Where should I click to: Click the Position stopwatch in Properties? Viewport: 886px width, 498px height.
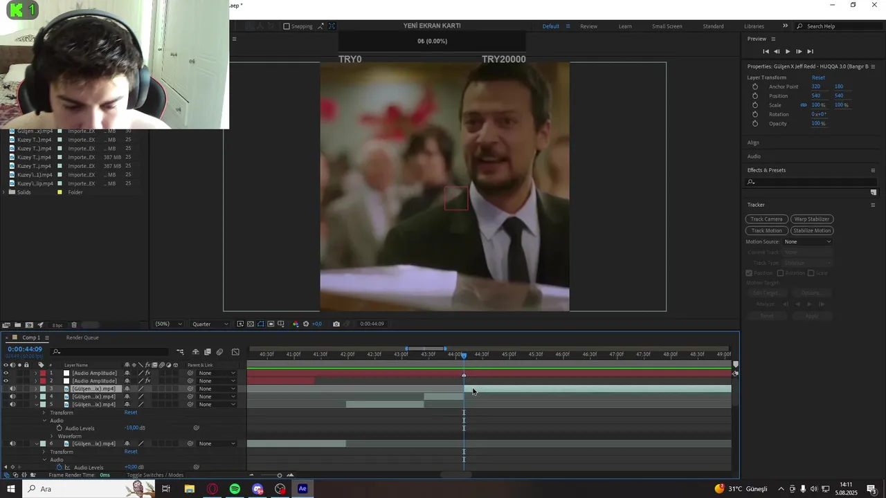click(755, 96)
